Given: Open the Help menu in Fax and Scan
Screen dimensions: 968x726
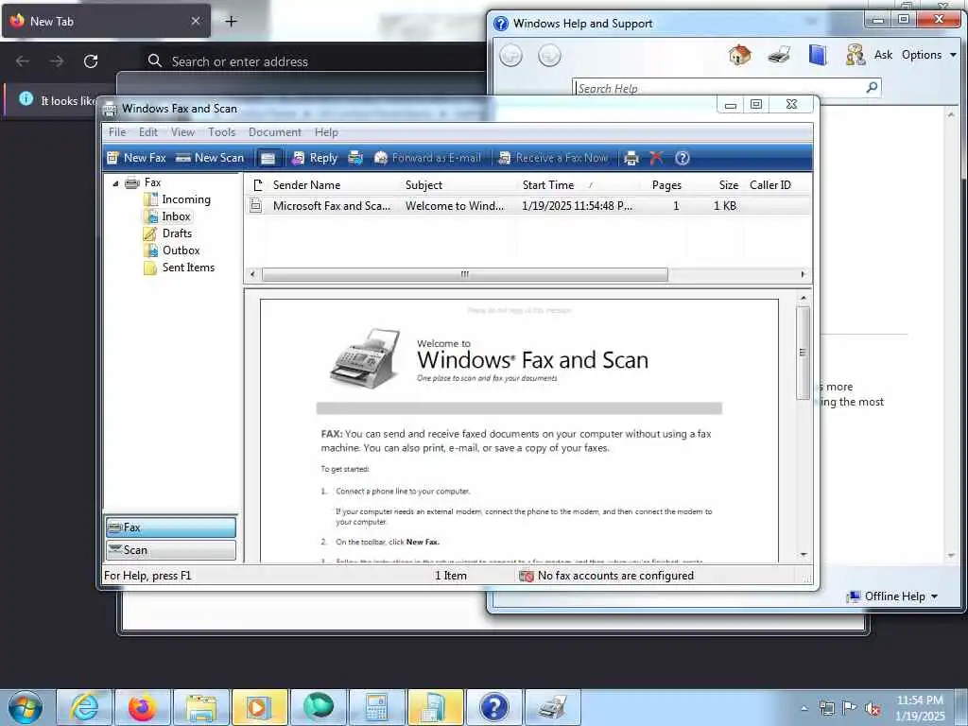Looking at the screenshot, I should click(326, 132).
